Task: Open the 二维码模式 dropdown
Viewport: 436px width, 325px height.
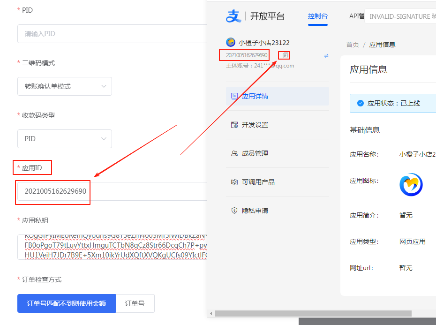Action: pos(64,86)
